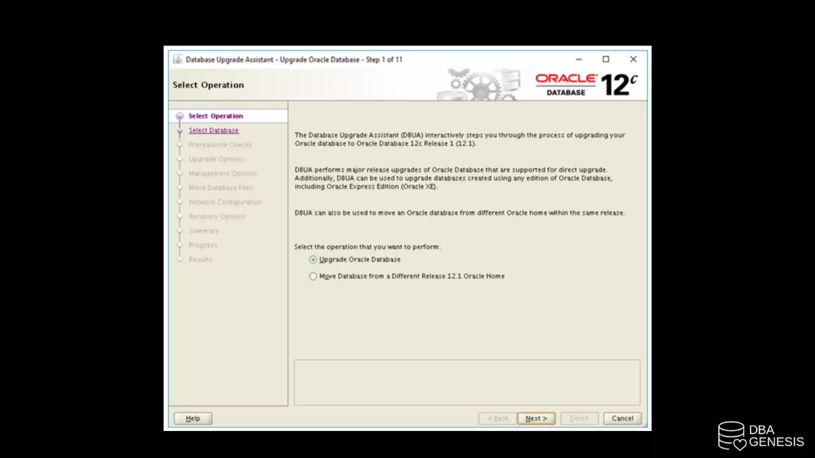Click the Select Operation step bullet
This screenshot has height=458, width=815.
coord(179,116)
